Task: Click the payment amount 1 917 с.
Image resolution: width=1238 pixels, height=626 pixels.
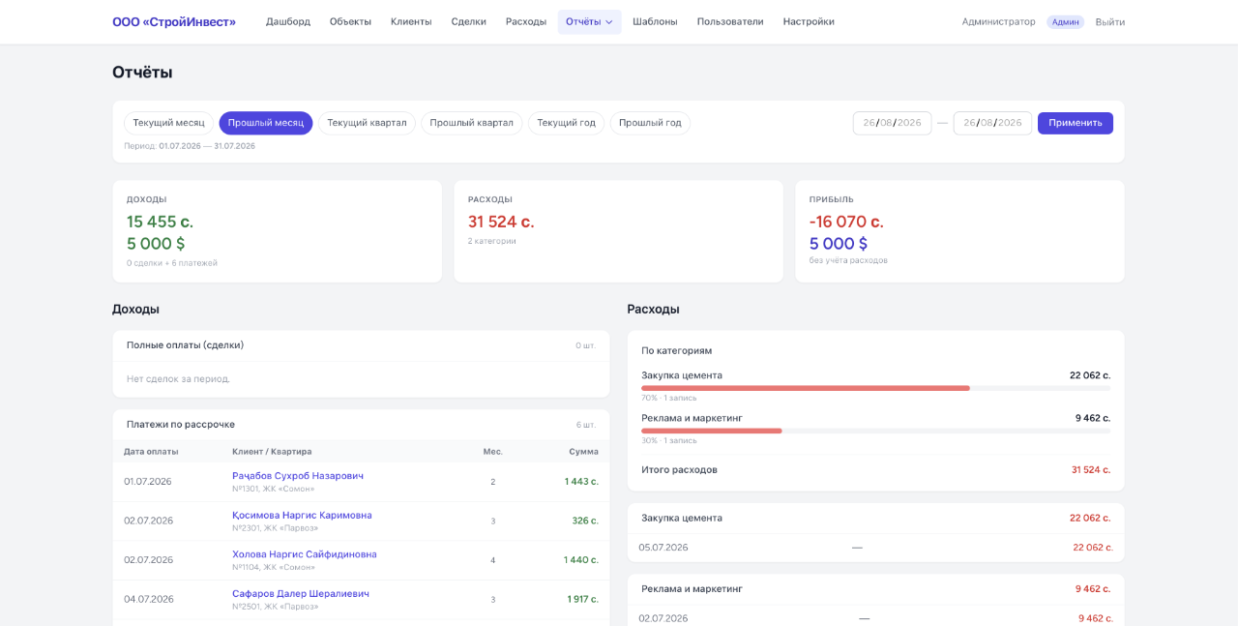Action: (583, 599)
